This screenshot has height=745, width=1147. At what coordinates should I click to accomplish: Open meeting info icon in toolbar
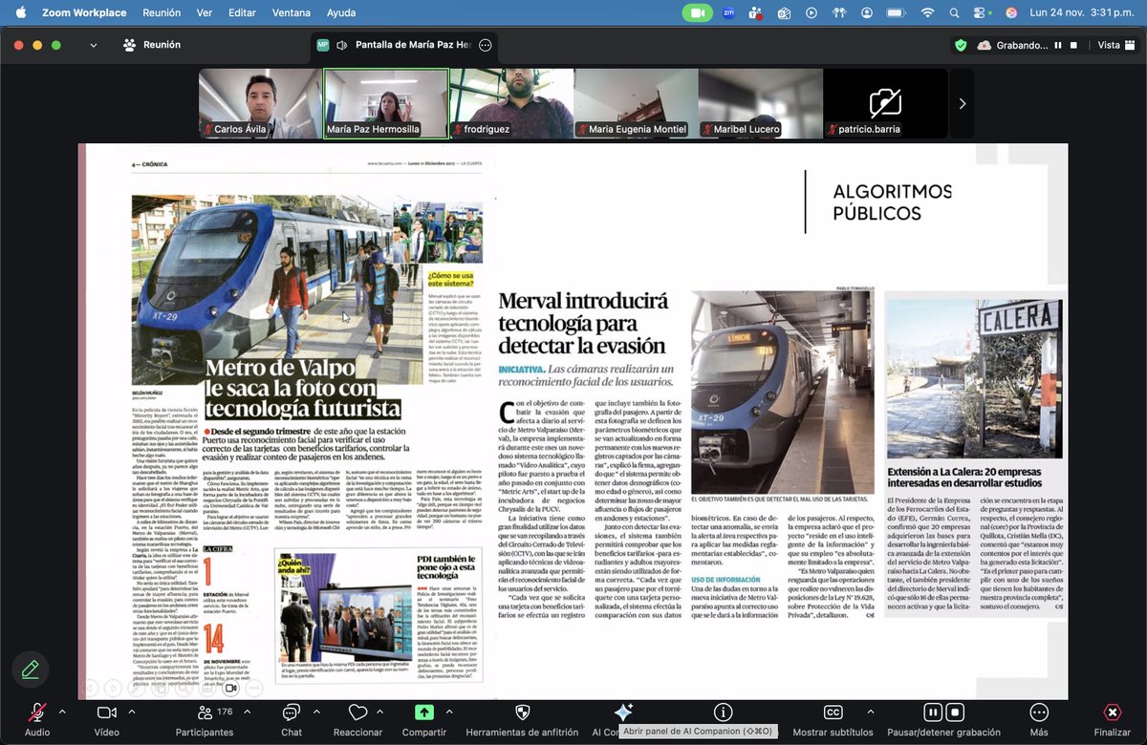tap(724, 713)
